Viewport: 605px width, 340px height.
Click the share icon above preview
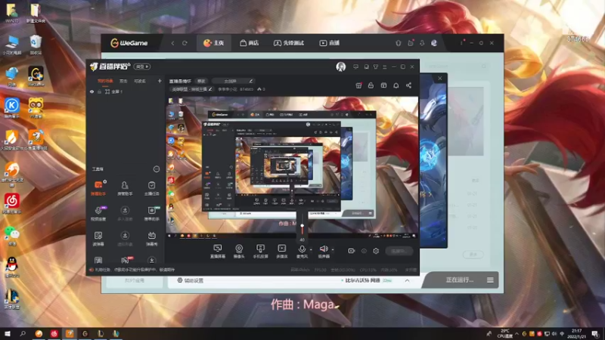click(408, 85)
